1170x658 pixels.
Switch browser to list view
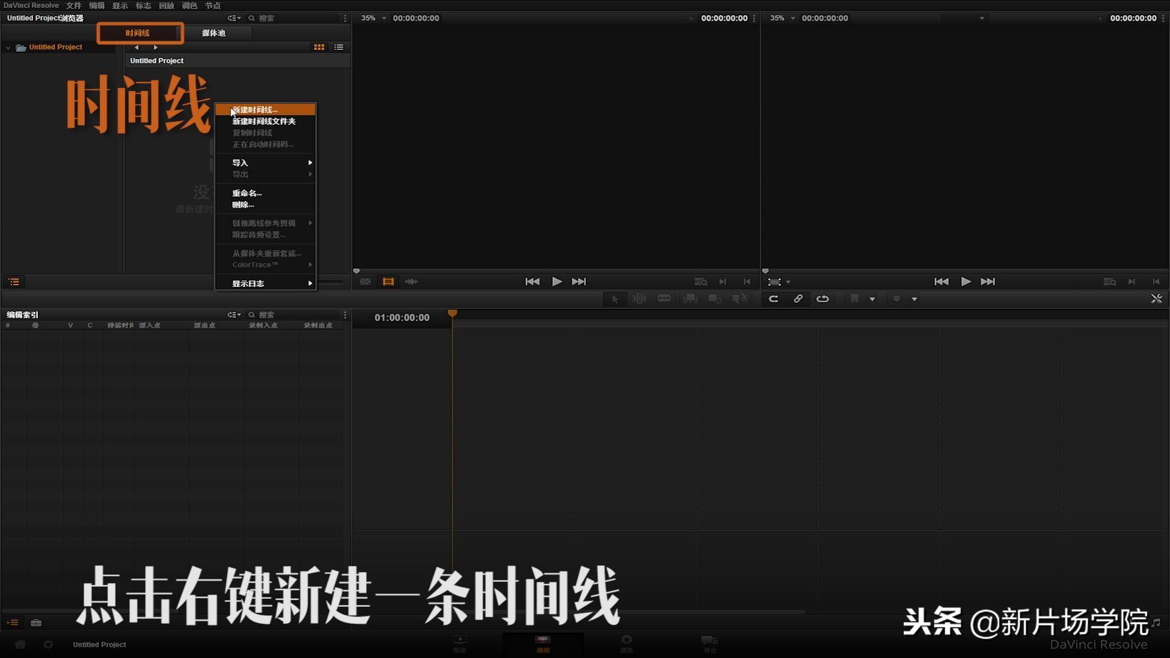point(339,47)
